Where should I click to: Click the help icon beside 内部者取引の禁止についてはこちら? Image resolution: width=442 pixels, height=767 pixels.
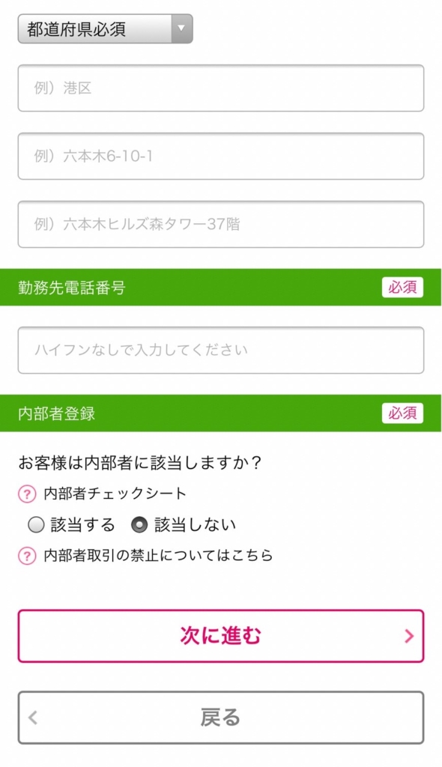click(27, 556)
